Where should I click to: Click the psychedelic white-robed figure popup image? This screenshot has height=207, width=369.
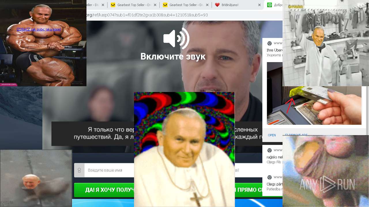click(x=184, y=149)
